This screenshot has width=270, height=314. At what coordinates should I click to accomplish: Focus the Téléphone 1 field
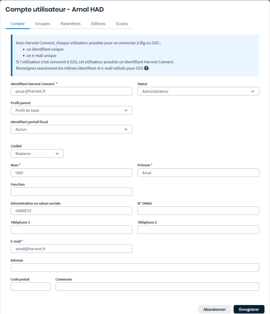(71, 230)
